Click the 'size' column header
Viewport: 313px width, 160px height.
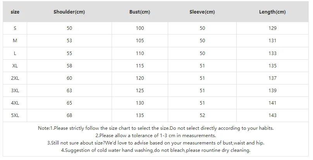[15, 12]
